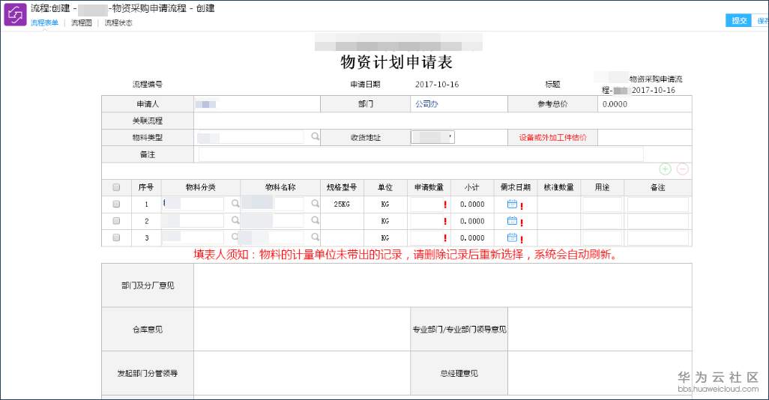Add a row with the green plus icon
Screen dimensions: 769x400
[x=665, y=169]
